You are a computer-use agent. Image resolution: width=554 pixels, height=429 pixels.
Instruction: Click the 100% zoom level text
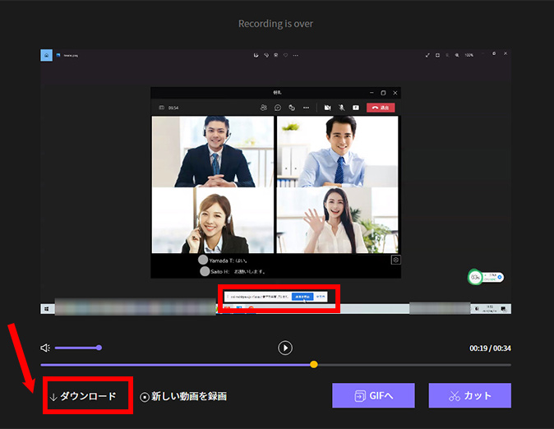[x=469, y=55]
